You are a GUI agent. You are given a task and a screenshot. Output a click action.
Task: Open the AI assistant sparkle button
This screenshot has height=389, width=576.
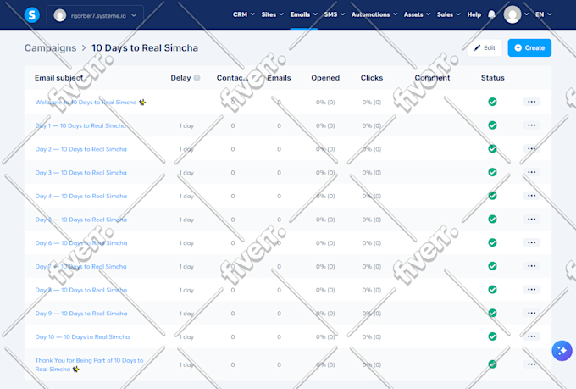tap(562, 351)
